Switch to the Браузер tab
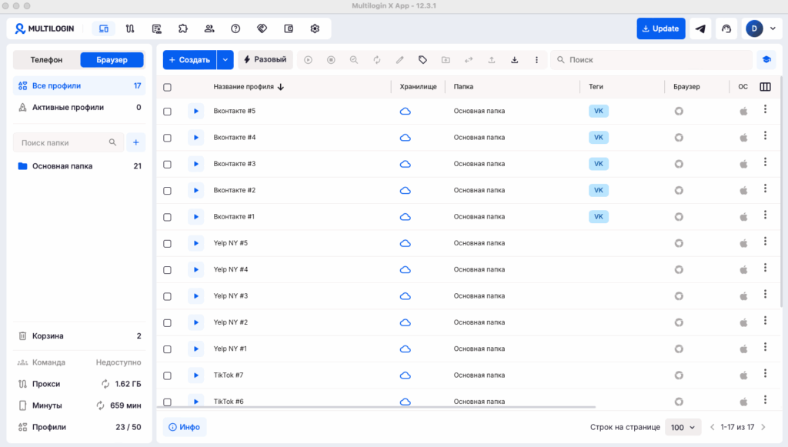The image size is (788, 447). coord(112,60)
